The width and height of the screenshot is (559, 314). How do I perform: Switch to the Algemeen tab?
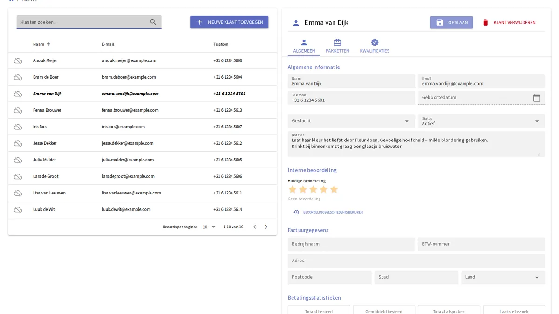point(304,47)
